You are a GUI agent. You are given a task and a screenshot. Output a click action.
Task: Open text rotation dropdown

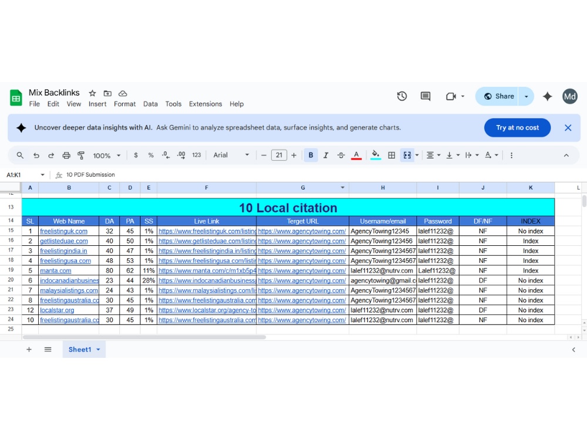coord(491,155)
